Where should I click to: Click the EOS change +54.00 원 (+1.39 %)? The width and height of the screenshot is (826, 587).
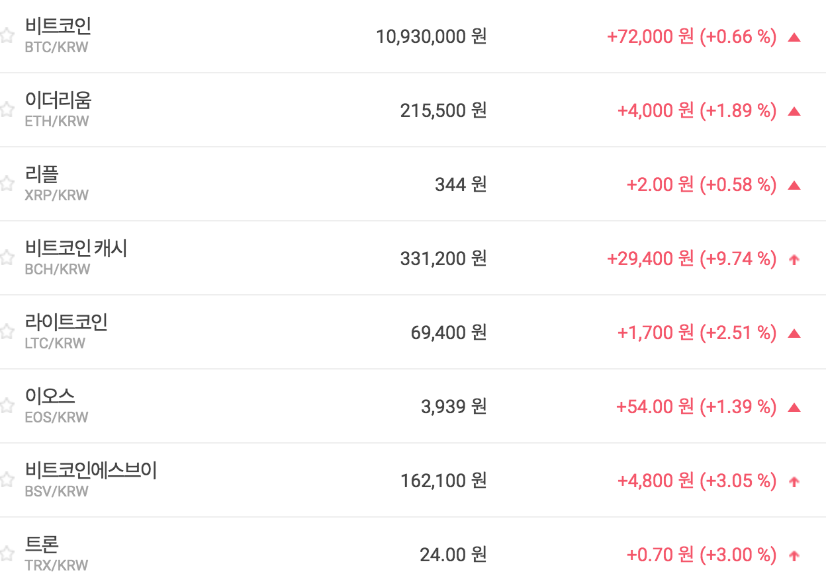click(696, 407)
